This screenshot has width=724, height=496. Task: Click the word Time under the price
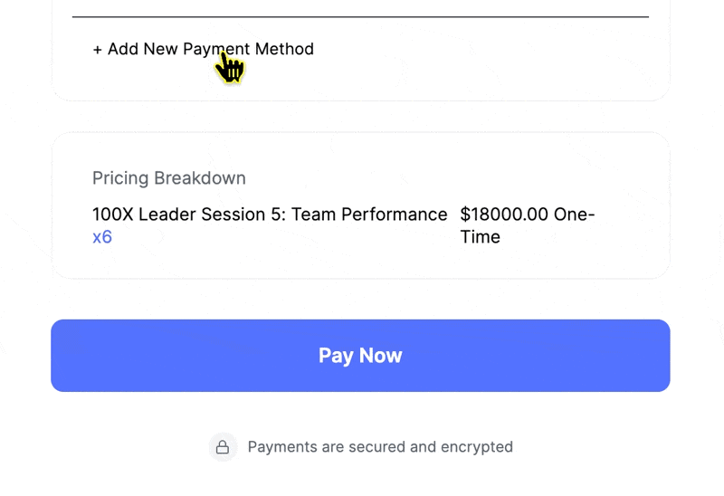point(481,237)
